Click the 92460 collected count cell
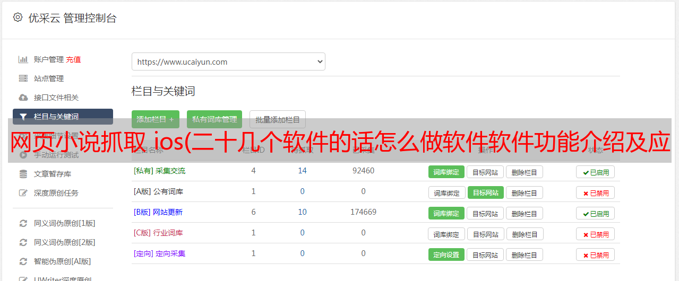 pyautogui.click(x=364, y=171)
